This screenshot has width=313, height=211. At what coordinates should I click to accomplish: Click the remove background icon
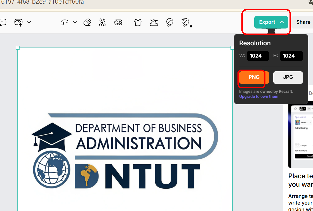point(118,22)
